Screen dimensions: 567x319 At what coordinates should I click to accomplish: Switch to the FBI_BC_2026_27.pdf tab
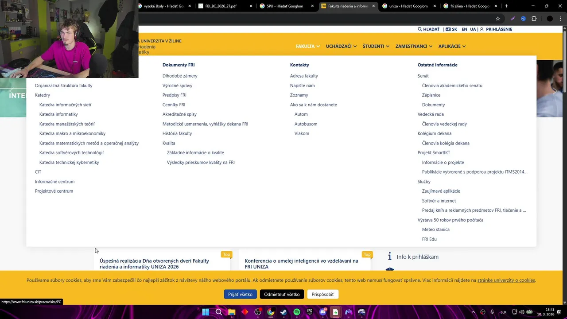tap(225, 6)
